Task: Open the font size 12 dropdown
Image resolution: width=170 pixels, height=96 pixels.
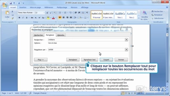Action: coord(44,13)
